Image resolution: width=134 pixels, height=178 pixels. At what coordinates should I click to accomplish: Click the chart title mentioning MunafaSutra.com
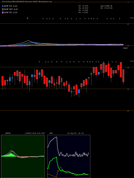(x=27, y=2)
